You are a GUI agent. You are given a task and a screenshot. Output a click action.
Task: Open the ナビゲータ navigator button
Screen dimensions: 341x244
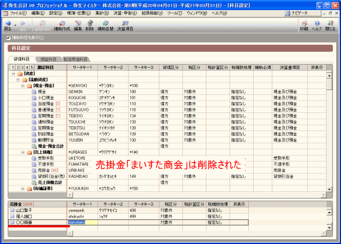tap(302, 13)
